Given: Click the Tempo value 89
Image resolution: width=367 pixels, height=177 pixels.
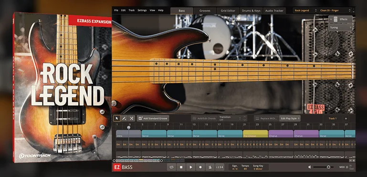Looking at the screenshot, I should point(245,169).
